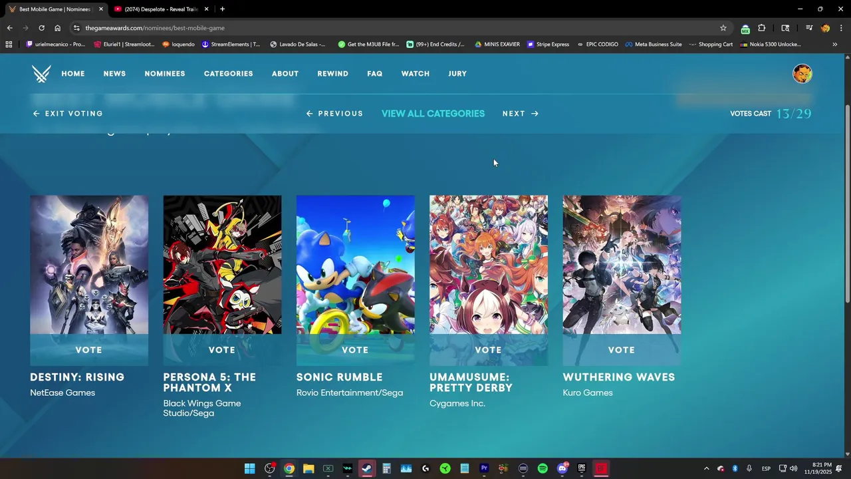This screenshot has height=479, width=851.
Task: Open new tab with plus icon
Action: click(222, 9)
